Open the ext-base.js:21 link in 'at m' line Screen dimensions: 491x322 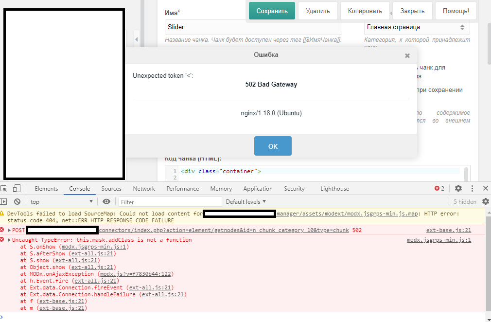point(62,308)
